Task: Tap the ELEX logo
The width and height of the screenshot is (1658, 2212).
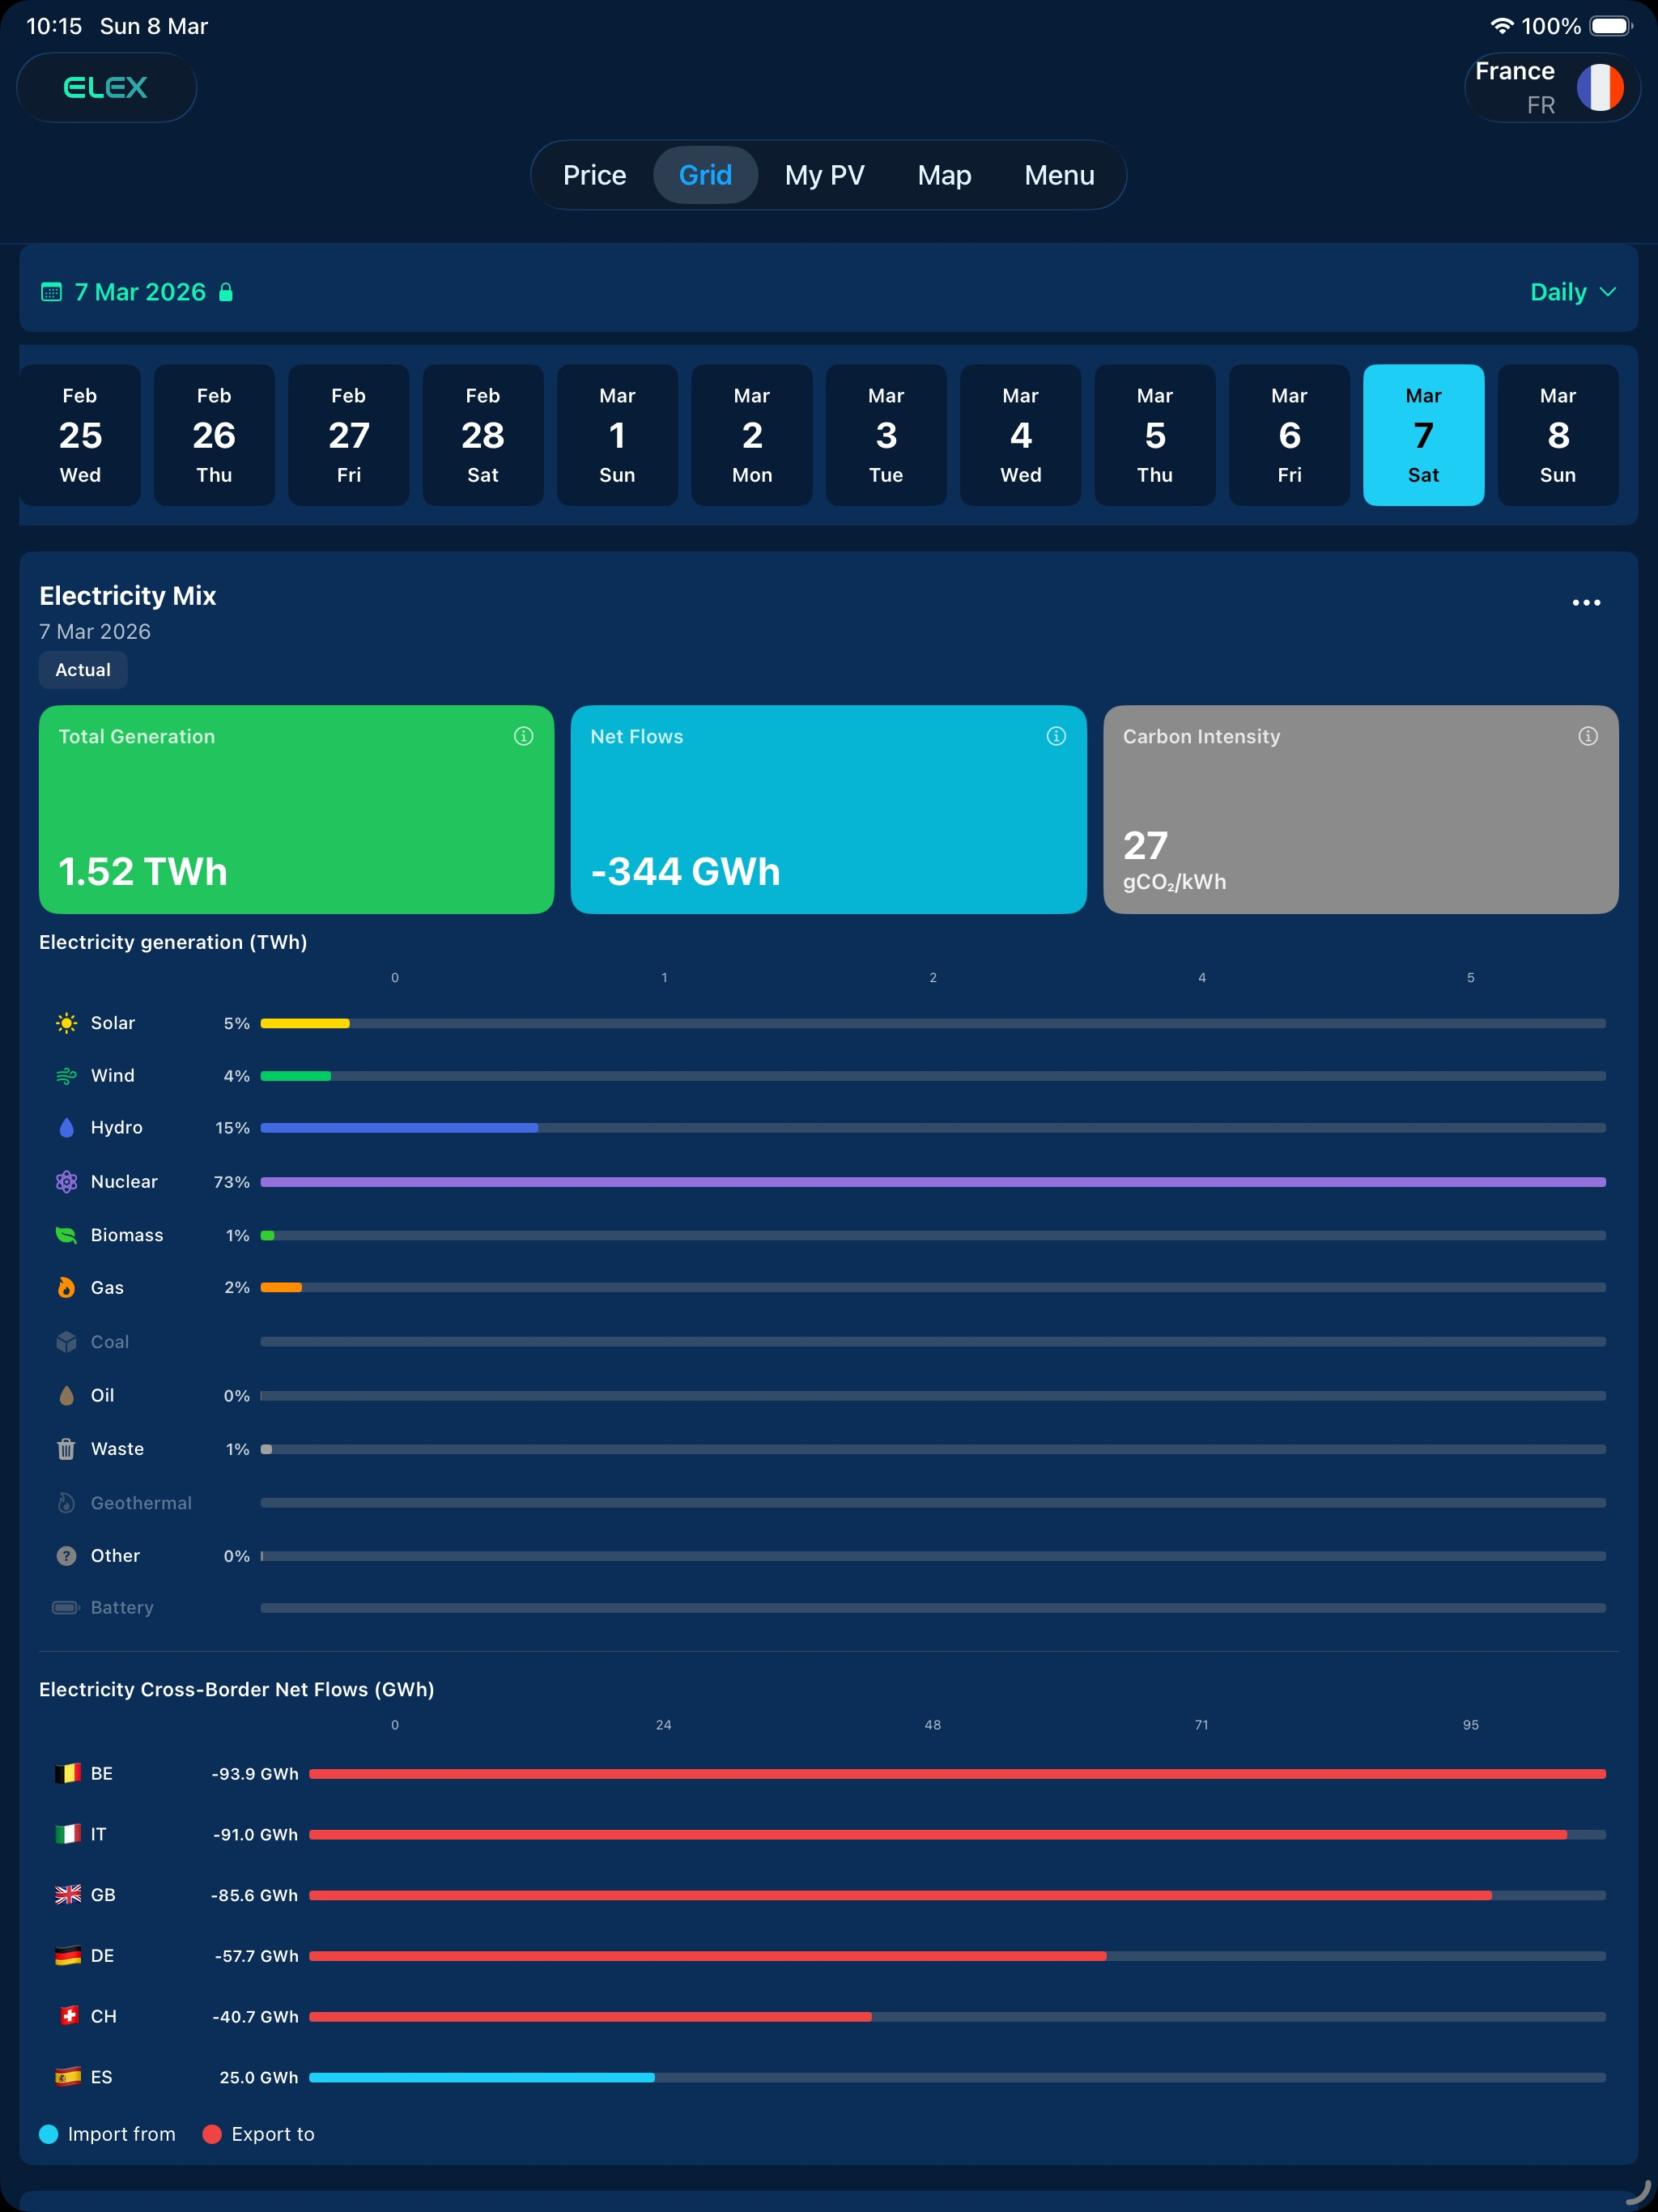Action: pyautogui.click(x=106, y=88)
